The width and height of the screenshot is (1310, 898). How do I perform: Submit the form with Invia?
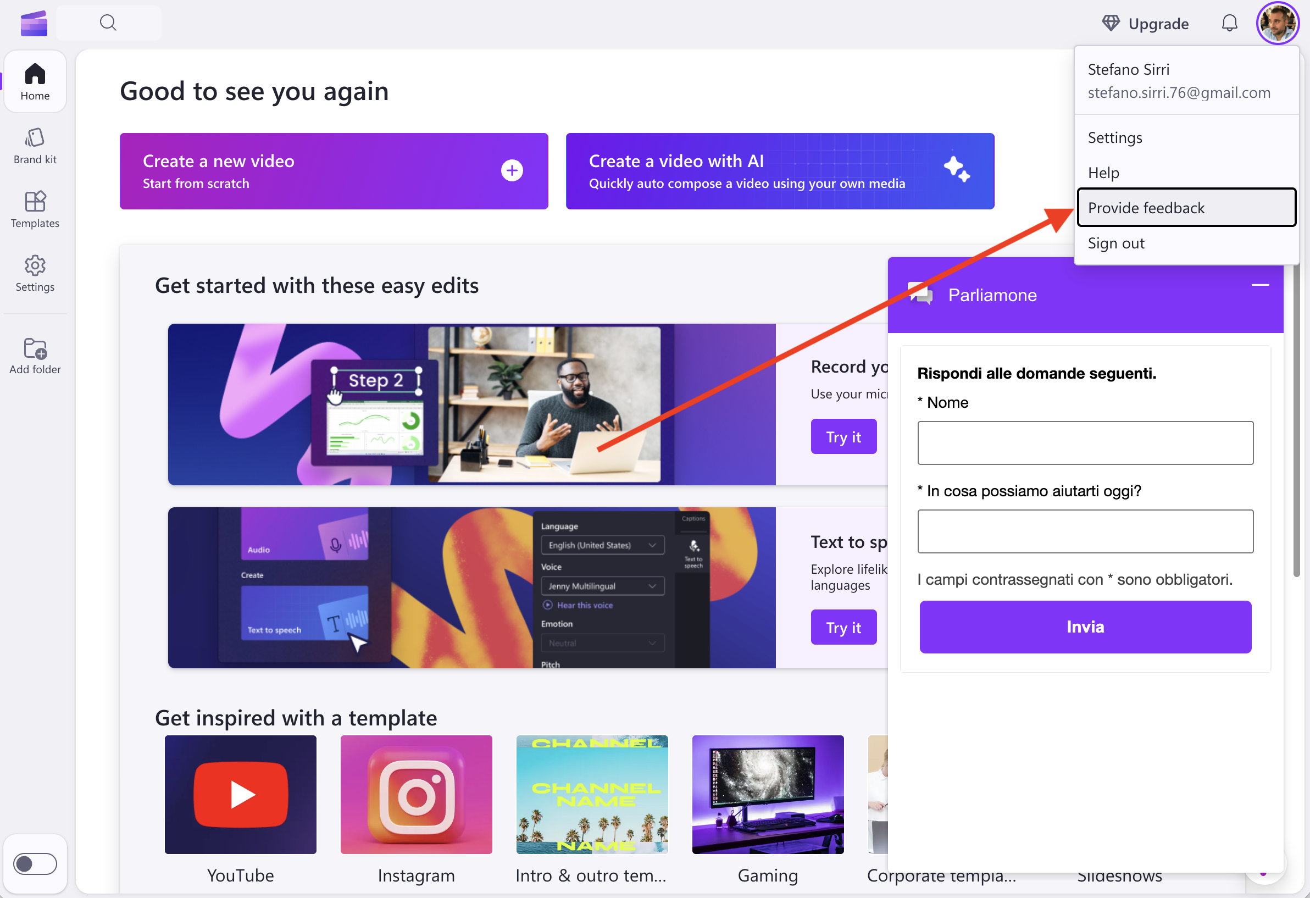[x=1085, y=627]
